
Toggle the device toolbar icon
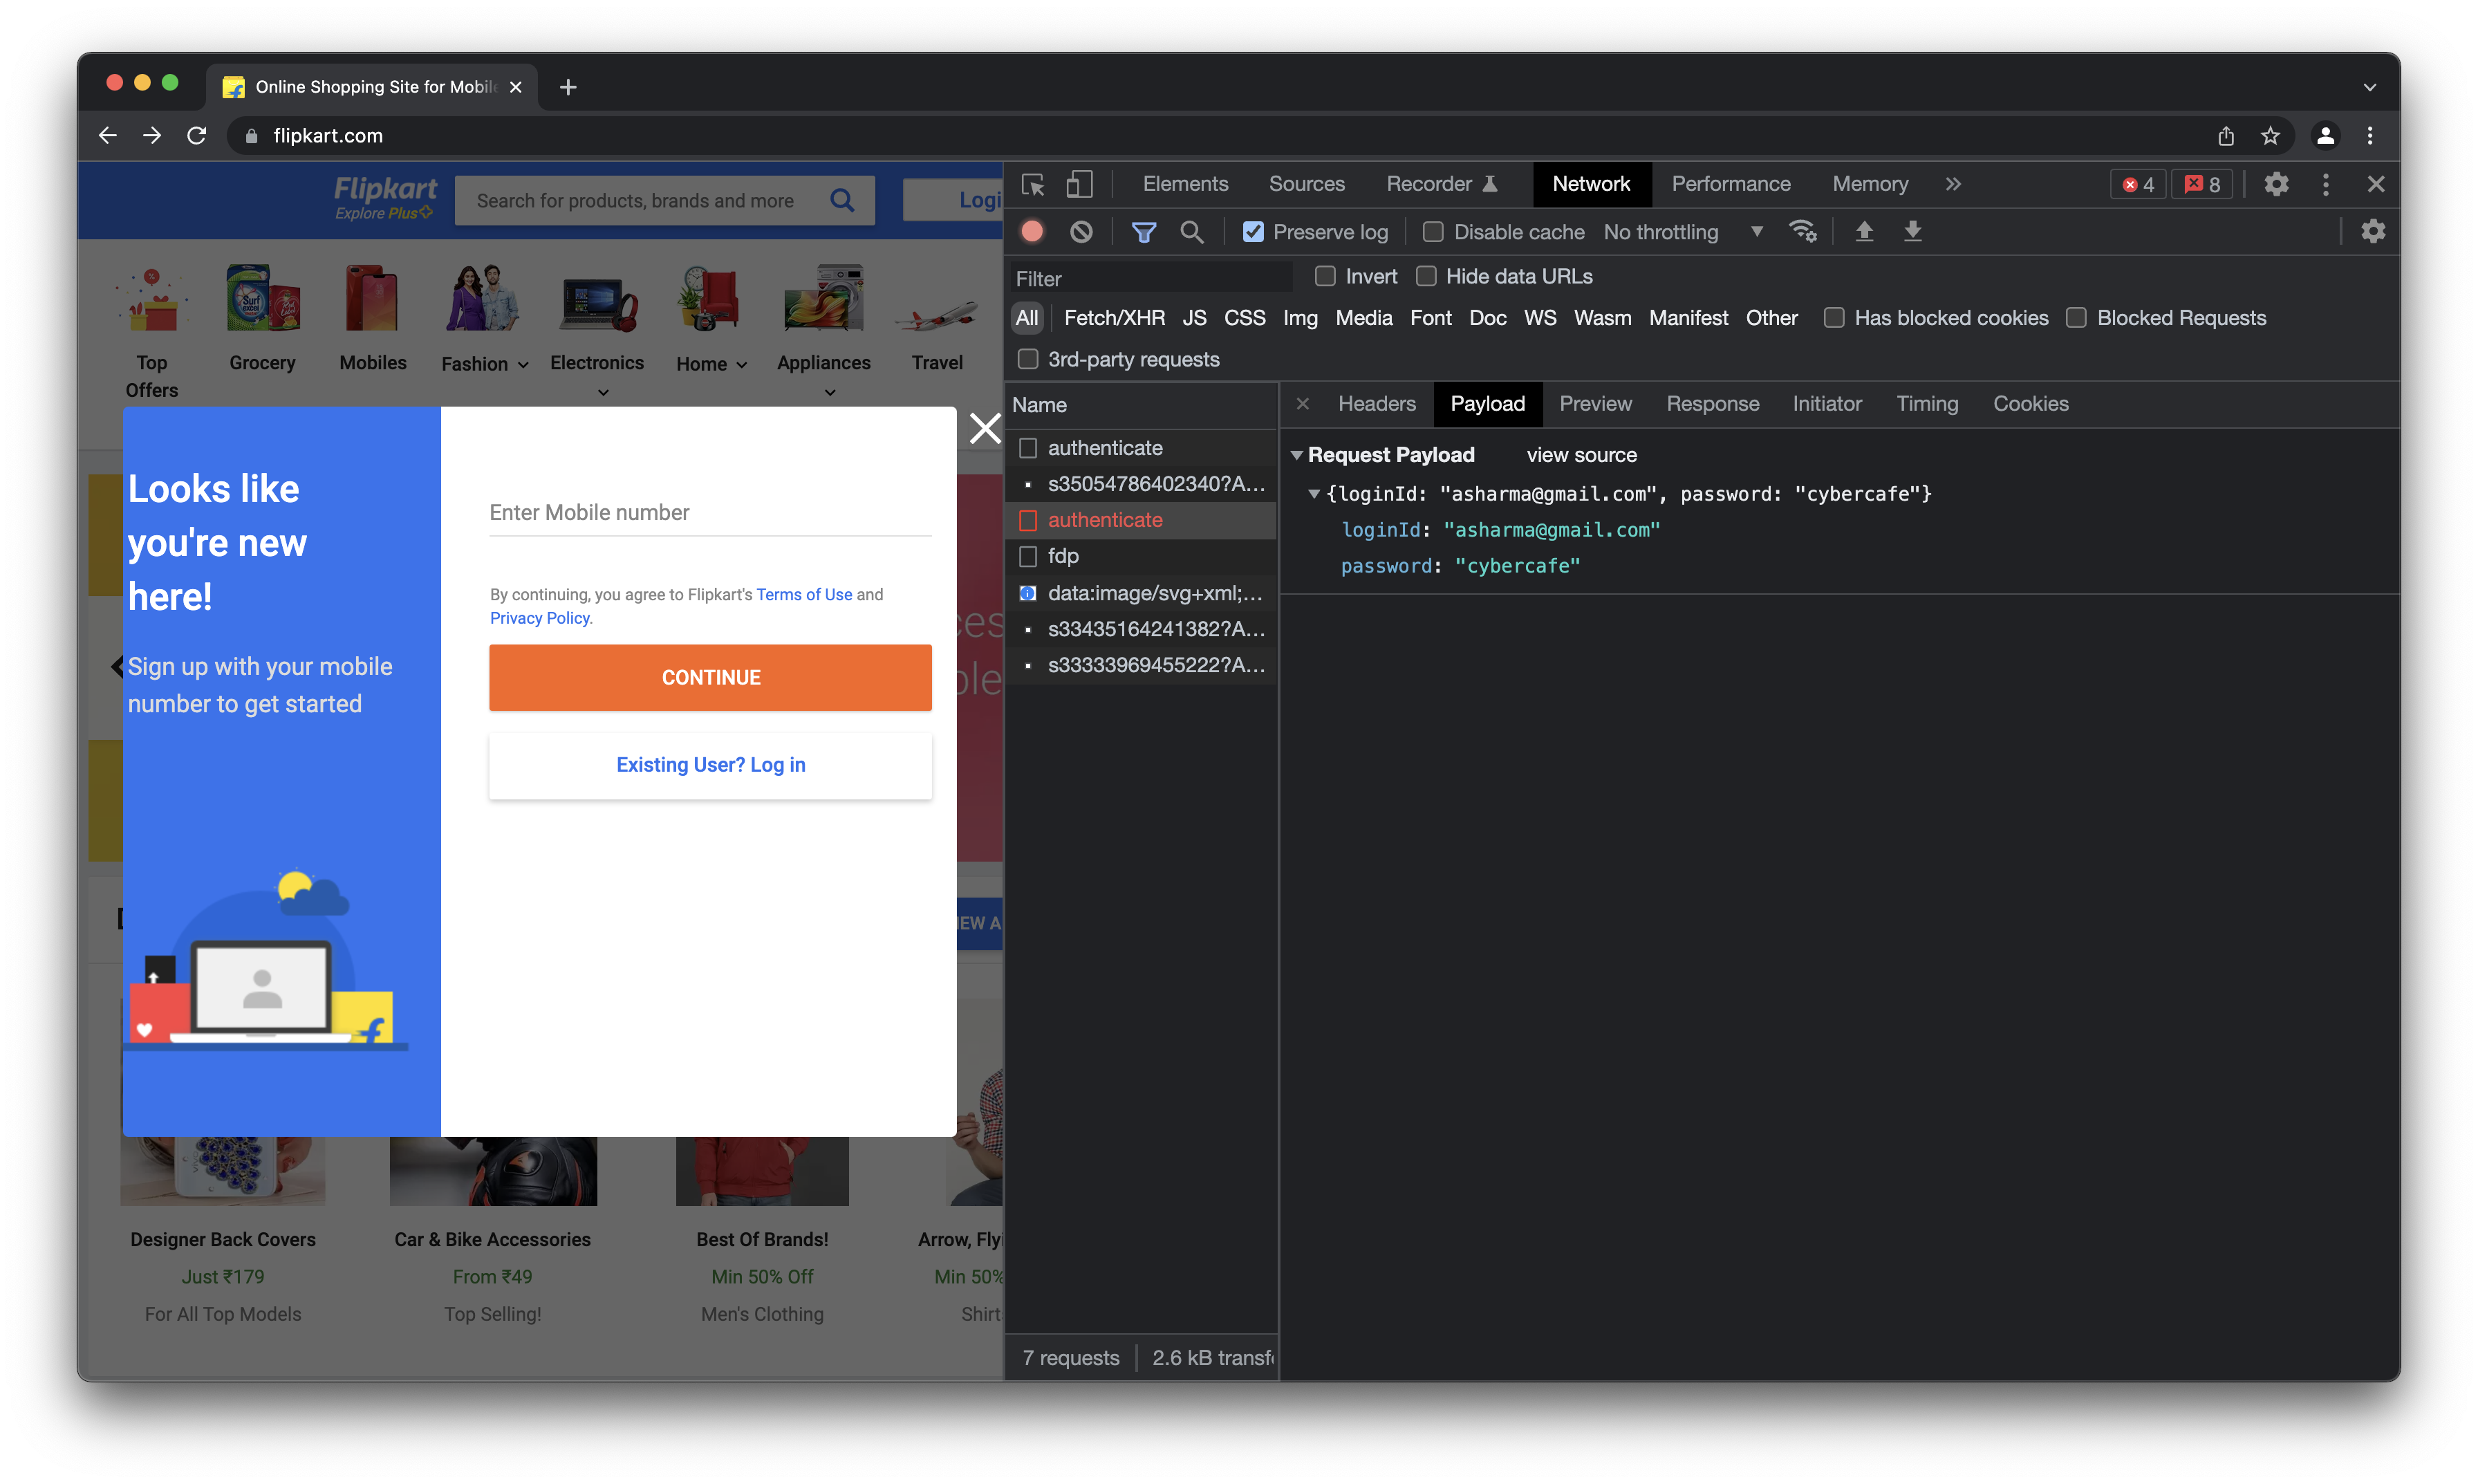pyautogui.click(x=1079, y=184)
